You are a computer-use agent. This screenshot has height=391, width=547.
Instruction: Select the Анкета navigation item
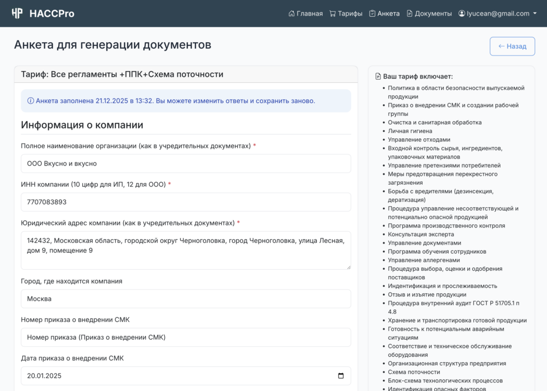388,13
